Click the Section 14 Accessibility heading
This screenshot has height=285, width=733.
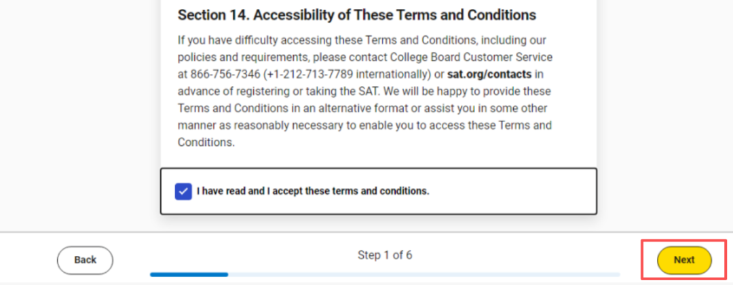tap(356, 15)
